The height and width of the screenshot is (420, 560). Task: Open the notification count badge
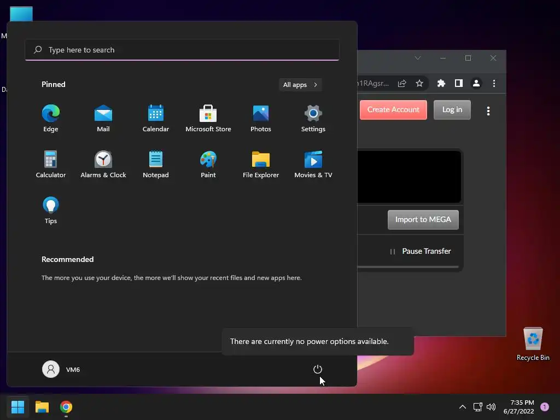pyautogui.click(x=545, y=407)
